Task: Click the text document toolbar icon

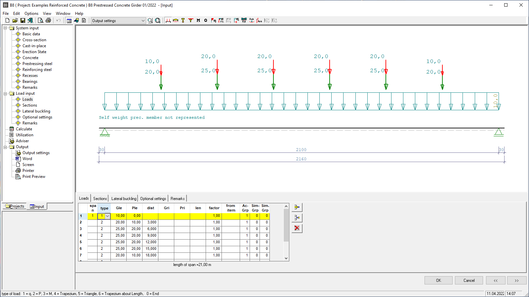Action: (x=84, y=20)
